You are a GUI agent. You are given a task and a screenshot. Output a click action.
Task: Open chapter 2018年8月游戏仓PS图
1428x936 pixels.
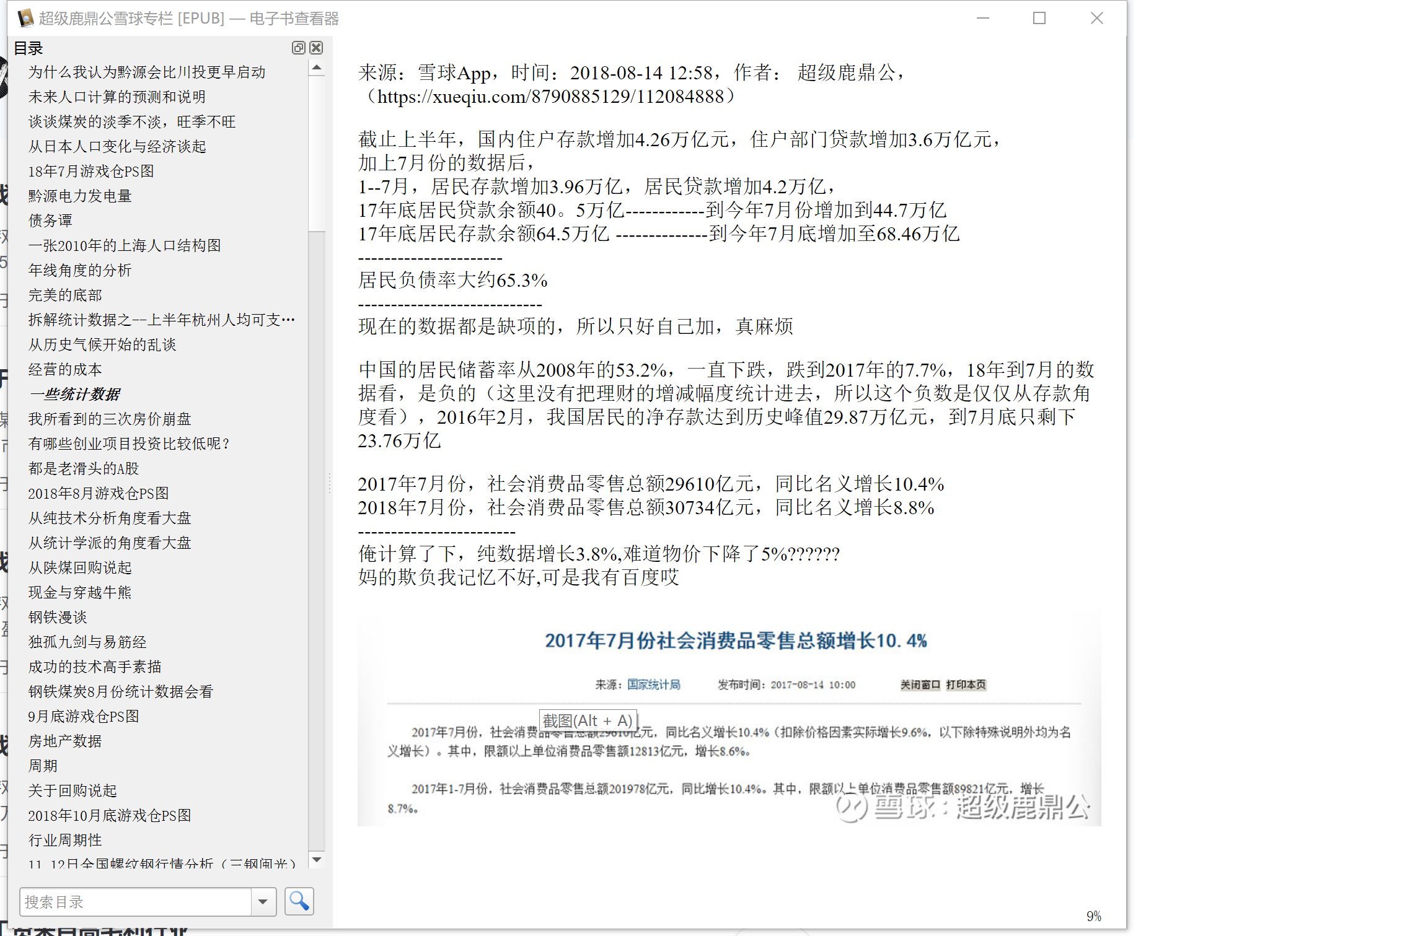coord(99,493)
